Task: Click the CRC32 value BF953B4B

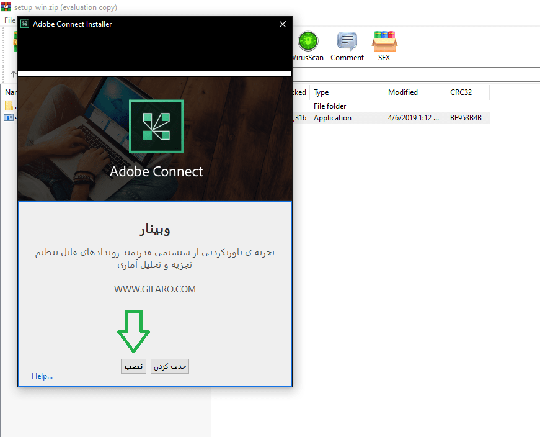Action: [466, 118]
